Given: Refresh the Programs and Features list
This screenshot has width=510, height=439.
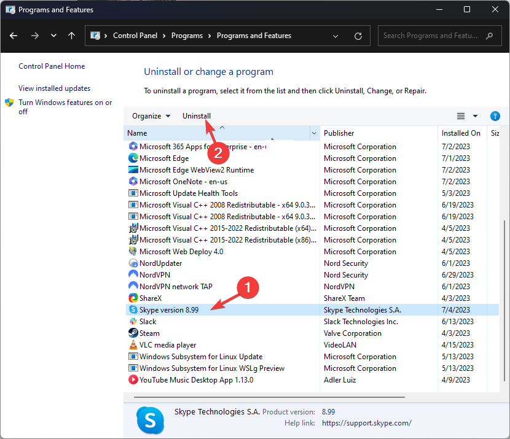Looking at the screenshot, I should [358, 36].
